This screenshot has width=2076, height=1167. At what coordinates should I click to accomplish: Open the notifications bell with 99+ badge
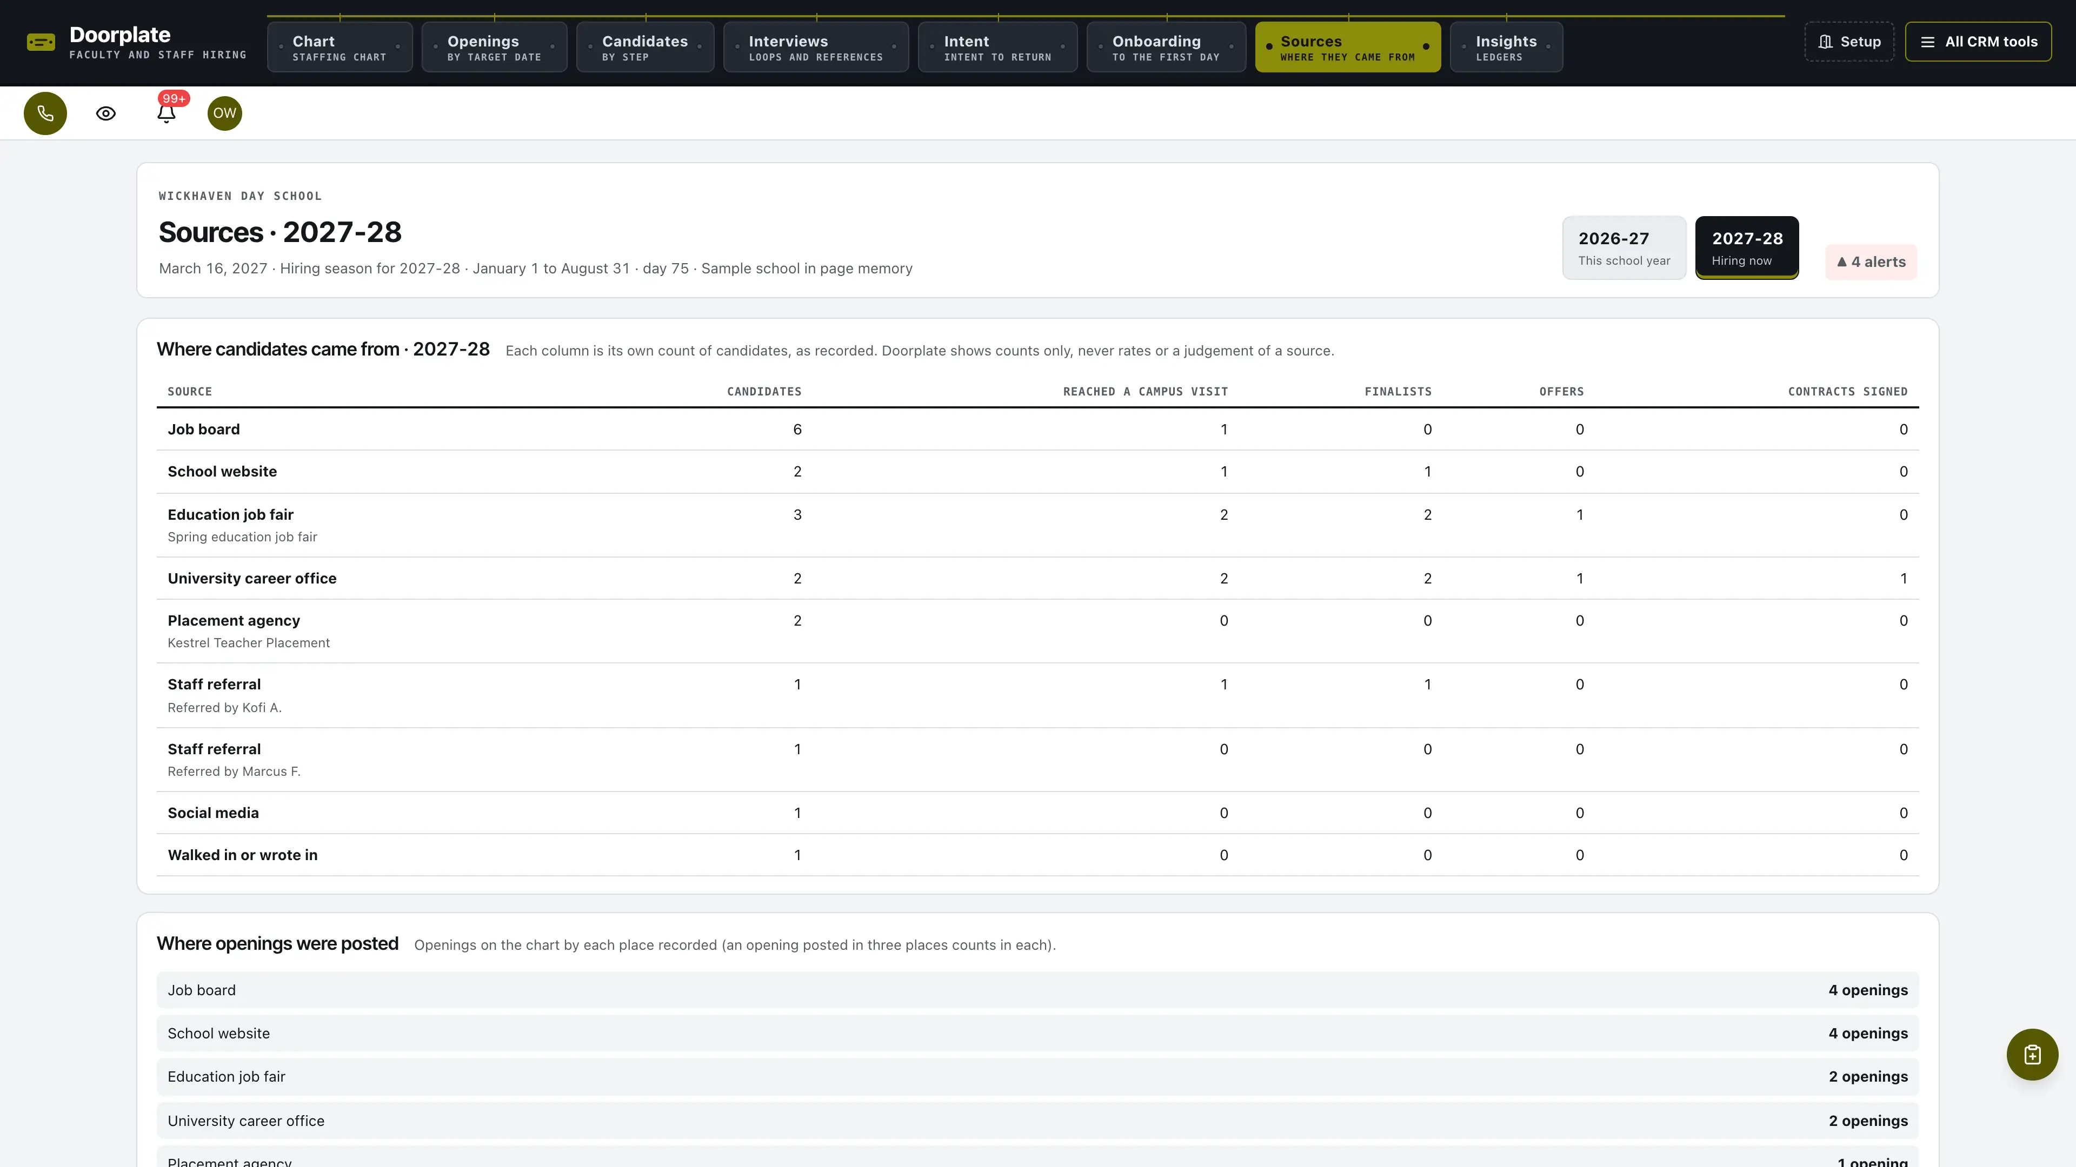tap(167, 113)
